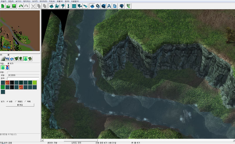Viewport: 235px width, 144px height.
Task: Select the 버튼 view radio button
Action: [7, 101]
